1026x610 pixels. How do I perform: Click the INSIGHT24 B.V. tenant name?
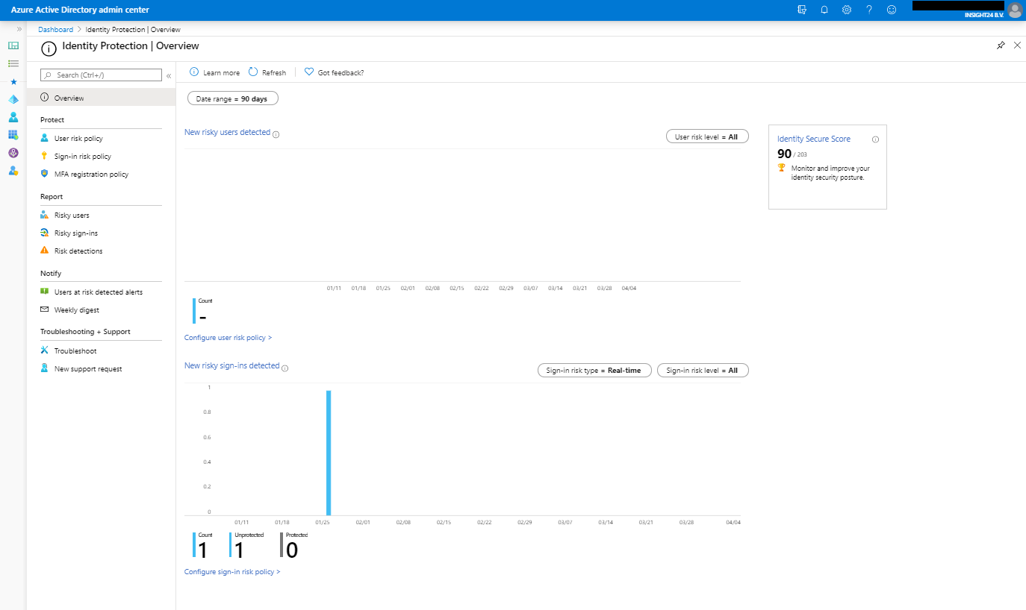tap(984, 15)
